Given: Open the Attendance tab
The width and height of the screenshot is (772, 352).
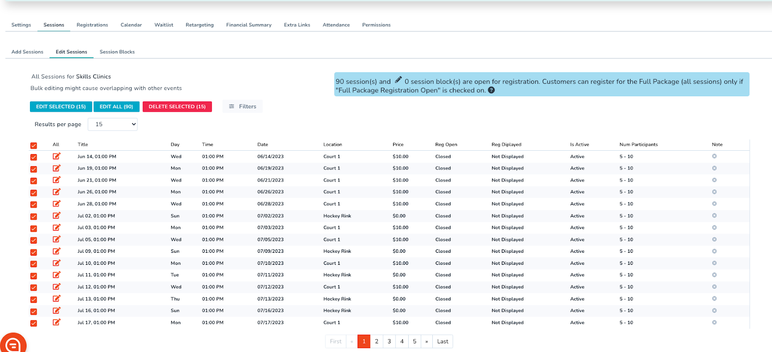Looking at the screenshot, I should 336,25.
